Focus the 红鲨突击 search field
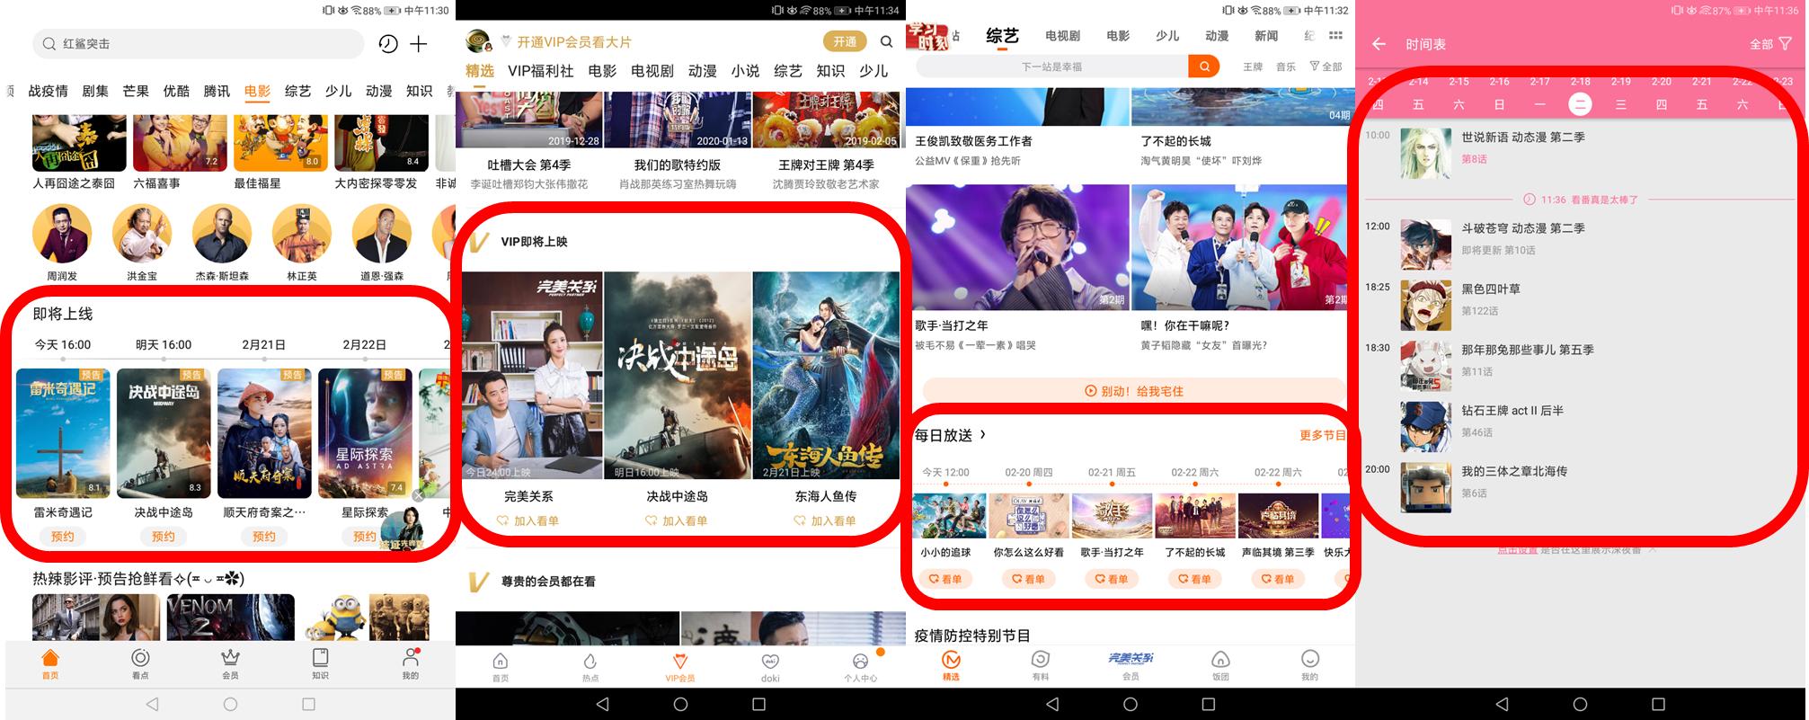Image resolution: width=1809 pixels, height=720 pixels. (x=199, y=44)
